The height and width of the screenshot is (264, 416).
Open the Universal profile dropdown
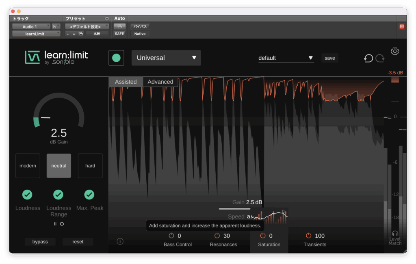point(166,58)
